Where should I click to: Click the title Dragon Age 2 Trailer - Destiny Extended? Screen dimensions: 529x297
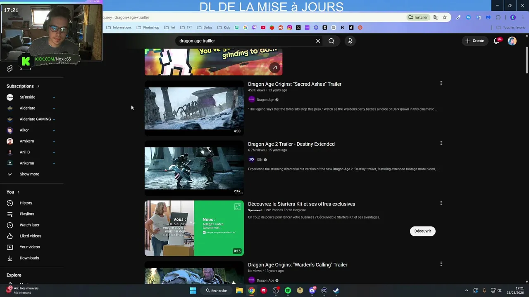click(x=291, y=144)
